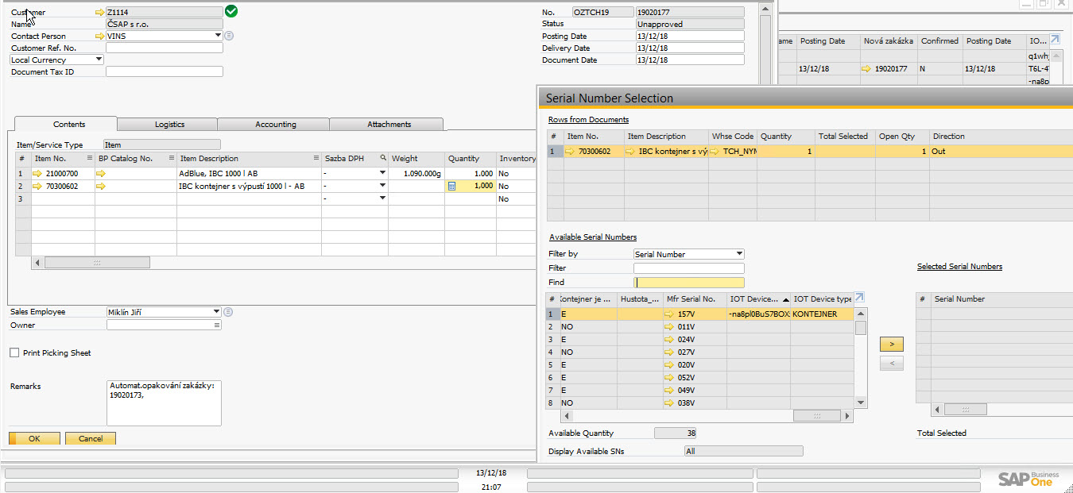Image resolution: width=1073 pixels, height=493 pixels.
Task: Open link arrow for order 19020177
Action: click(x=866, y=69)
